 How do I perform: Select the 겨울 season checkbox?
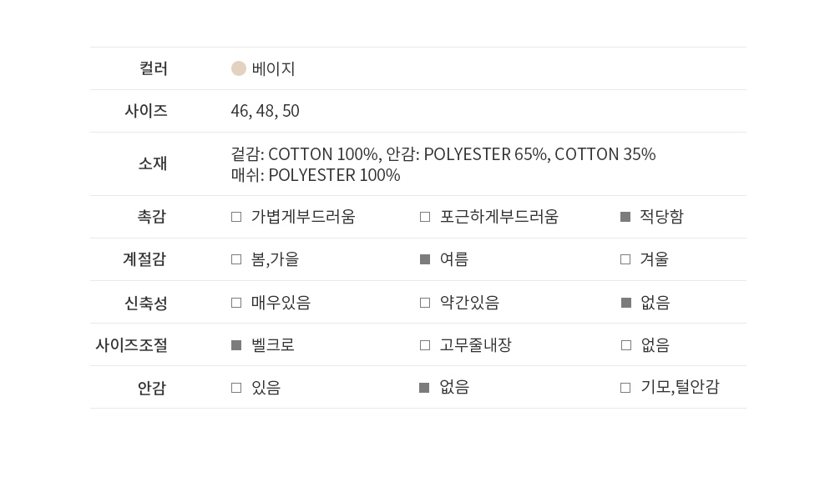pyautogui.click(x=625, y=259)
